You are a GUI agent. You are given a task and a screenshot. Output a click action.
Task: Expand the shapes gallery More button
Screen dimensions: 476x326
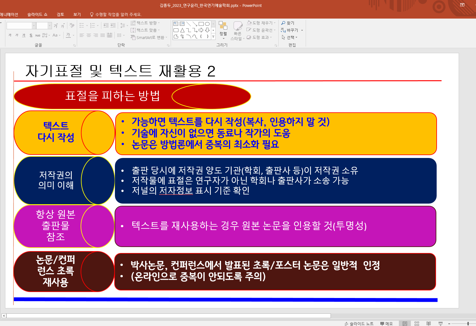pos(213,37)
